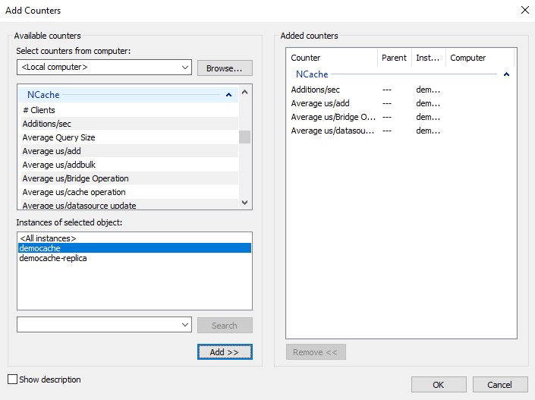Screen dimensions: 535x400
Task: Select # Clients counter
Action: [x=130, y=110]
